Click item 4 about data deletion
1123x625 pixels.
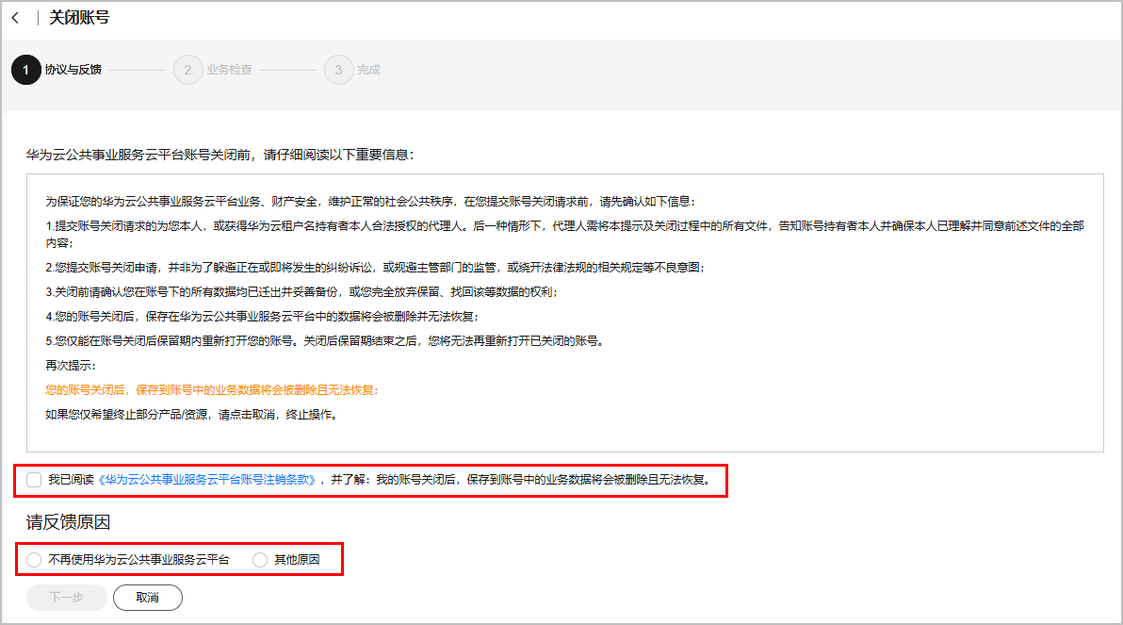(x=262, y=316)
